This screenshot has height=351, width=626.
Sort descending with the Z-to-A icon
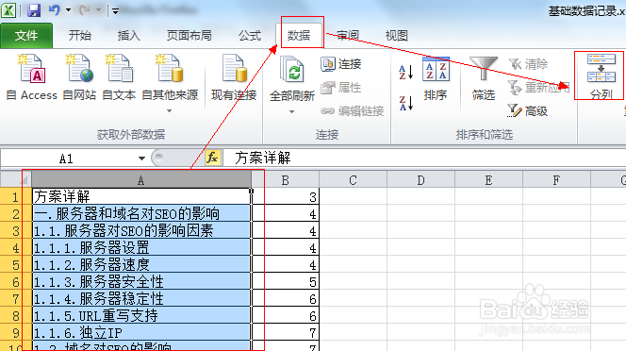click(406, 103)
